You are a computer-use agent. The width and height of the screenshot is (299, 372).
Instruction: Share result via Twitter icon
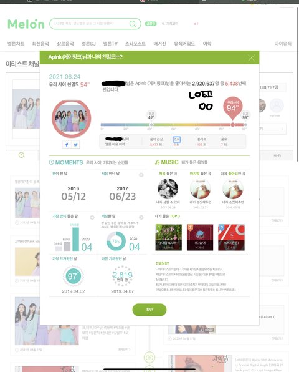(75, 145)
